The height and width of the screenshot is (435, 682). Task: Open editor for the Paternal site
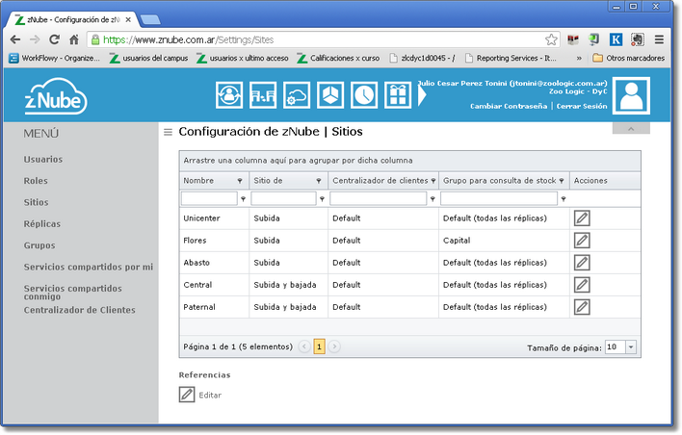(x=582, y=307)
